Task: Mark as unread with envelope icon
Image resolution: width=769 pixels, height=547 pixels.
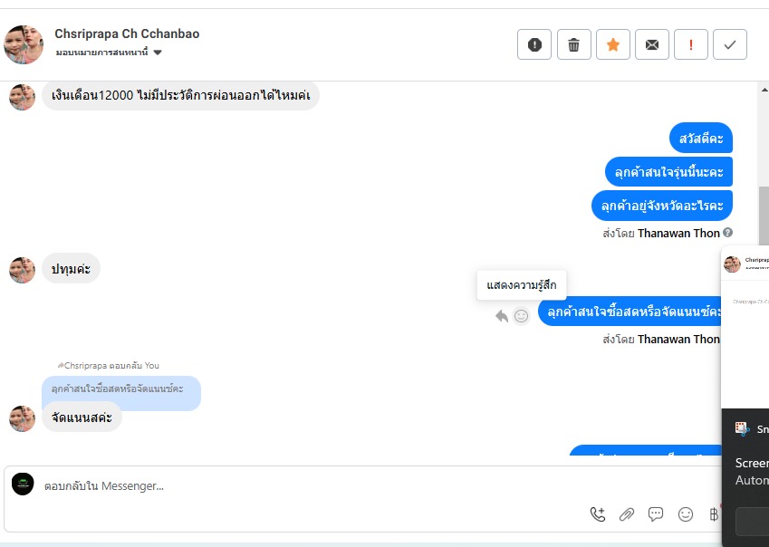Action: tap(652, 44)
